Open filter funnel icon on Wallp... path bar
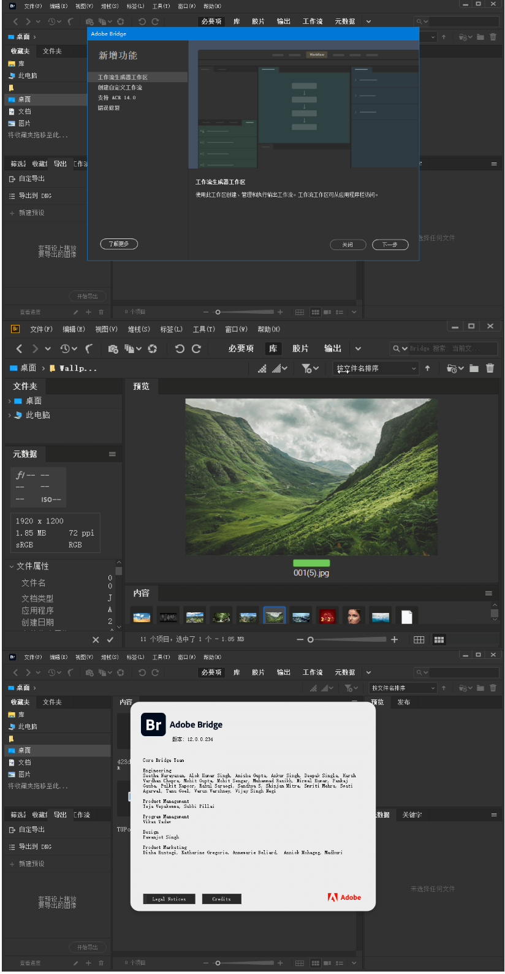The height and width of the screenshot is (974, 505). [x=307, y=368]
